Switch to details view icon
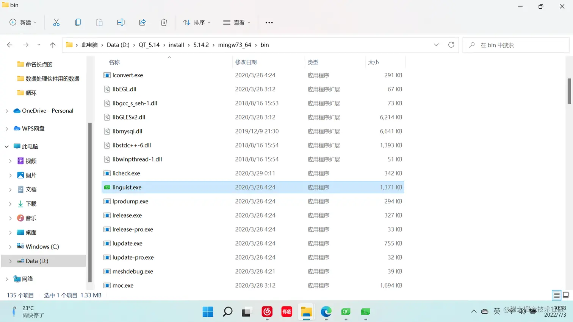The height and width of the screenshot is (322, 573). (x=557, y=295)
